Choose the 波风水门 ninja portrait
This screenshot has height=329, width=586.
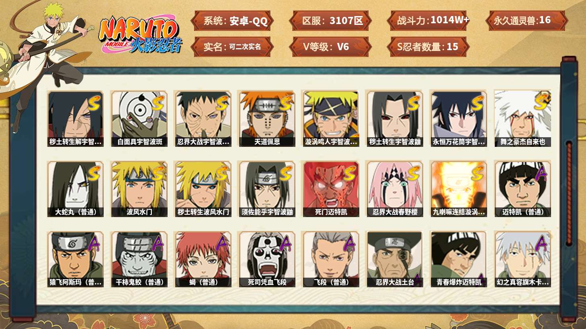139,189
